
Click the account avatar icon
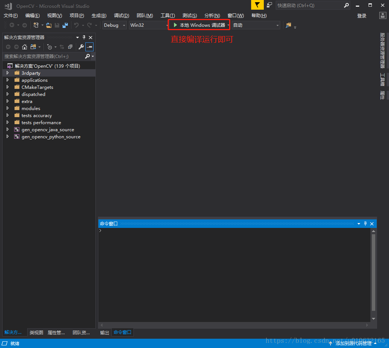[x=383, y=16]
